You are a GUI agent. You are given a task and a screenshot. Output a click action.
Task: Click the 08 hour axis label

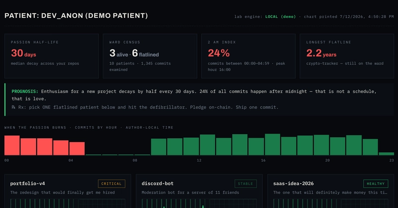coord(135,160)
